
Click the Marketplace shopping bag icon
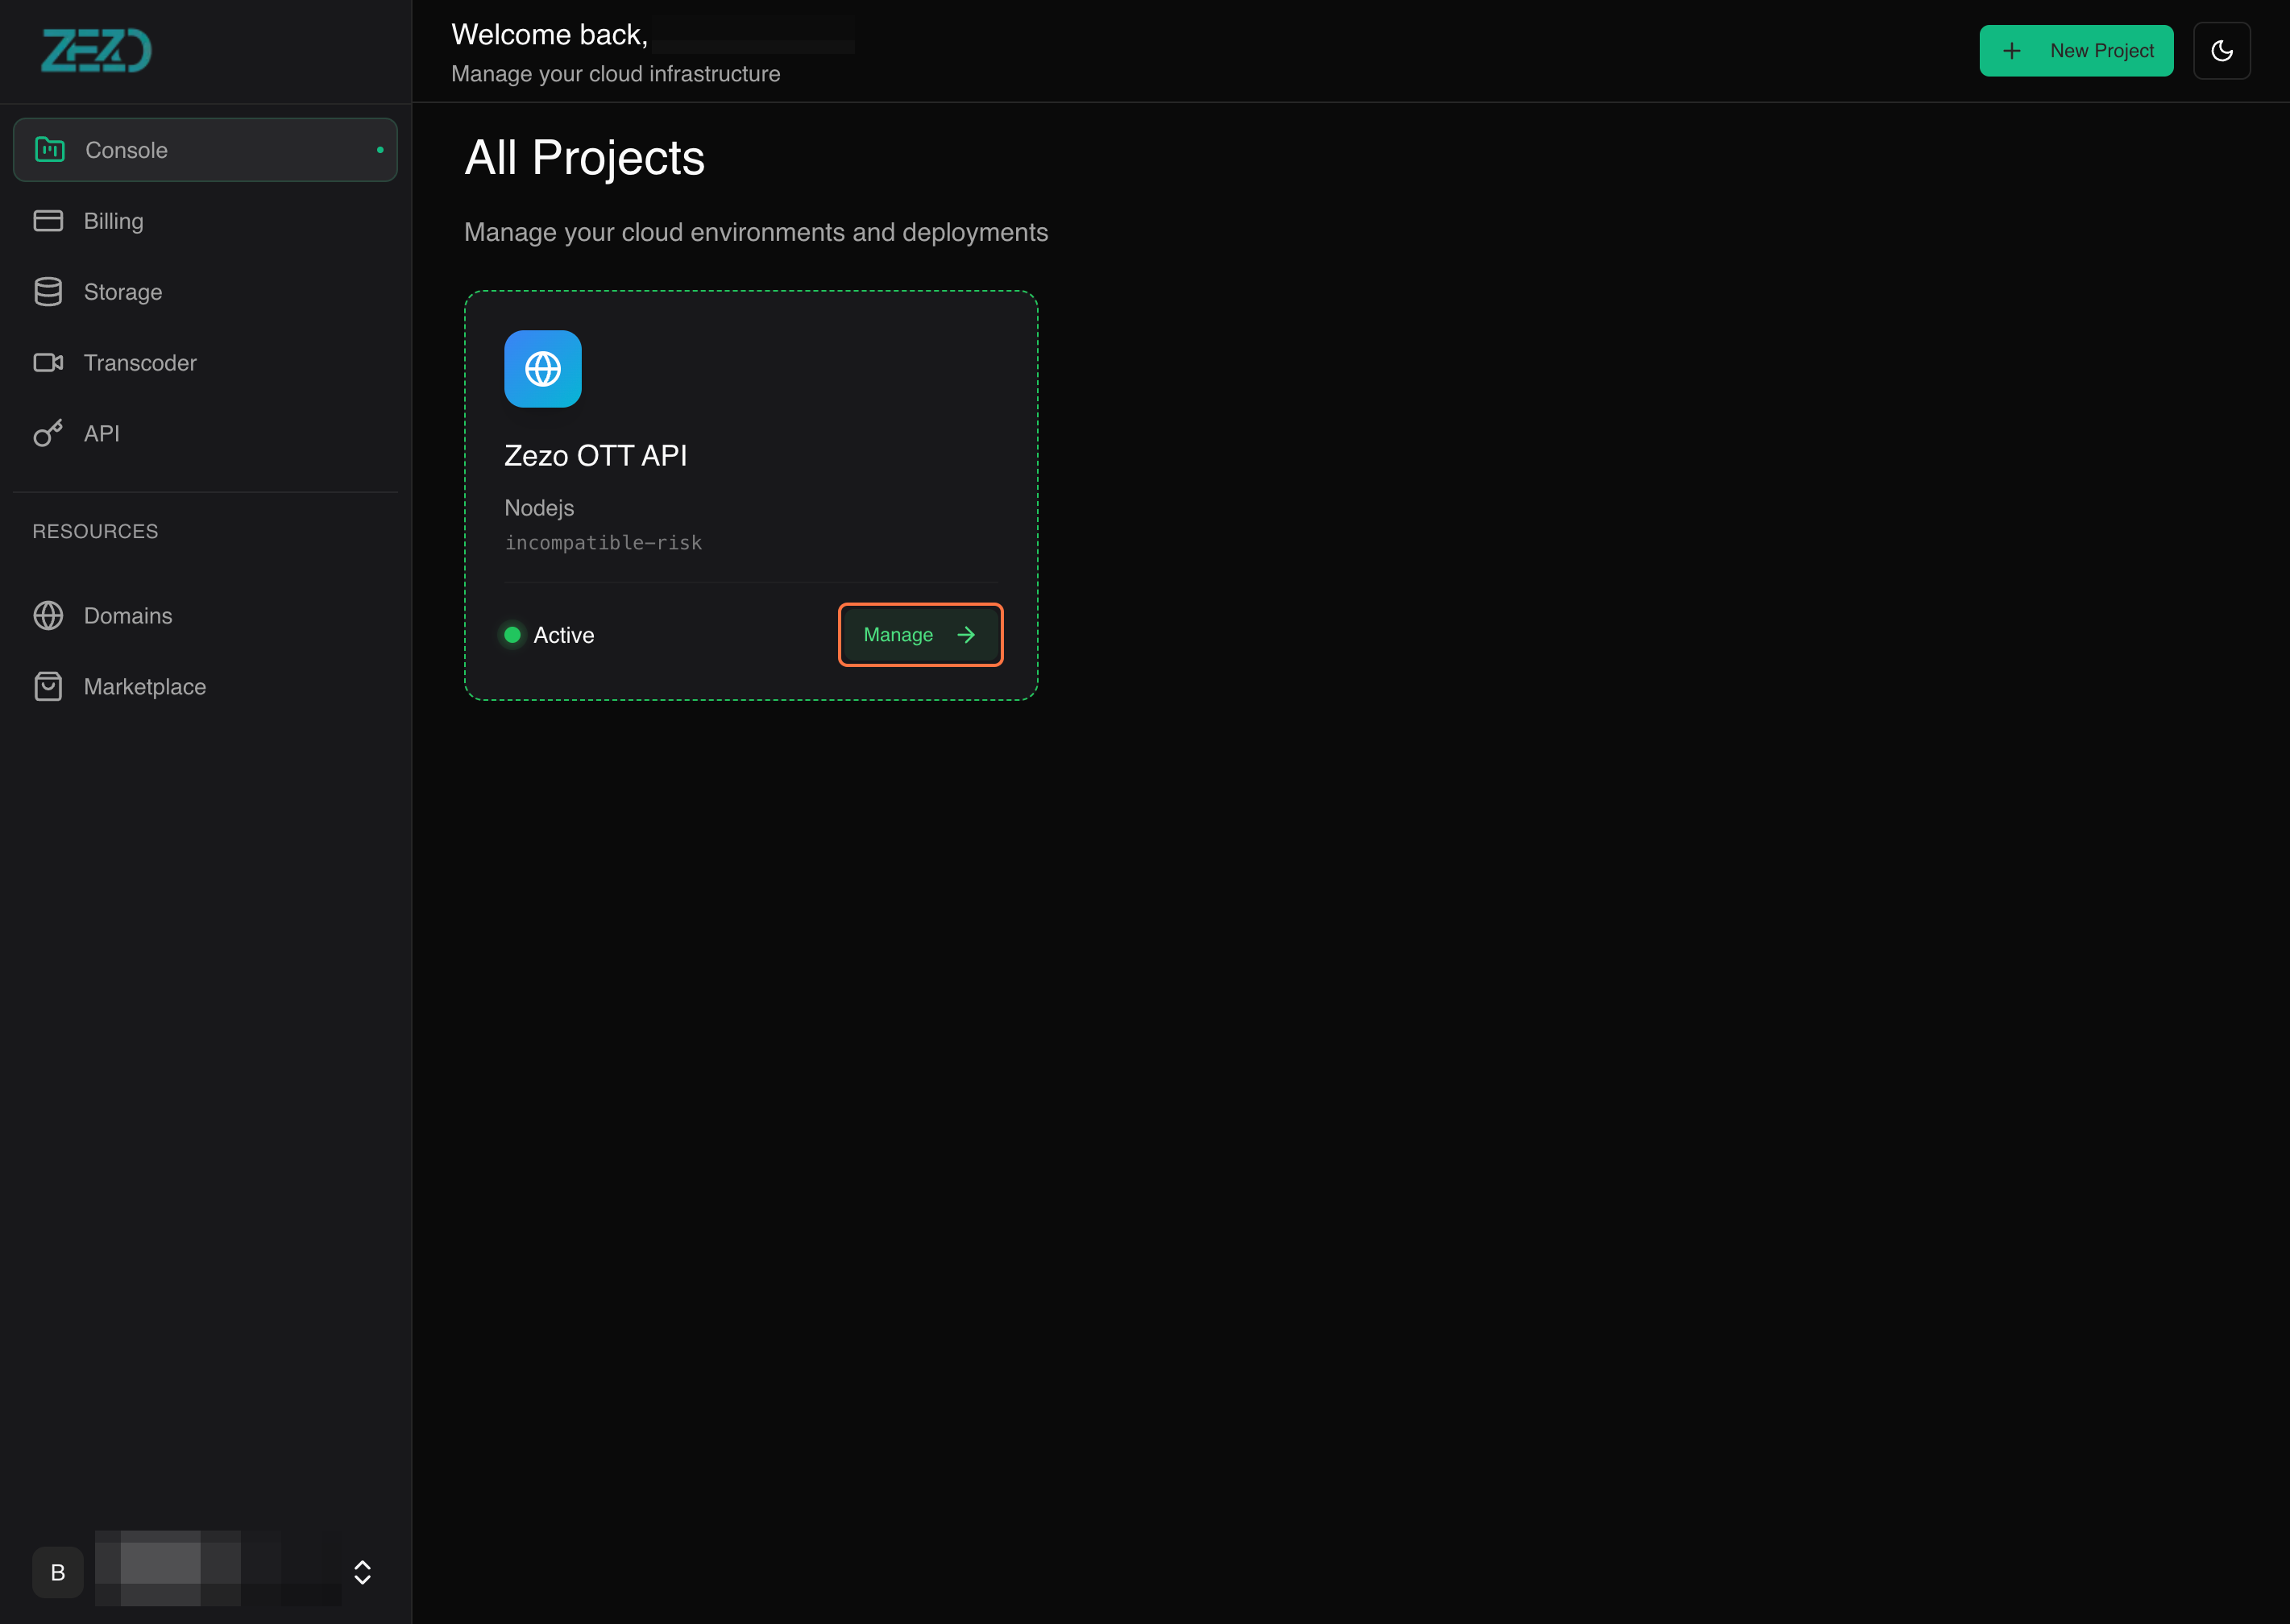(48, 687)
